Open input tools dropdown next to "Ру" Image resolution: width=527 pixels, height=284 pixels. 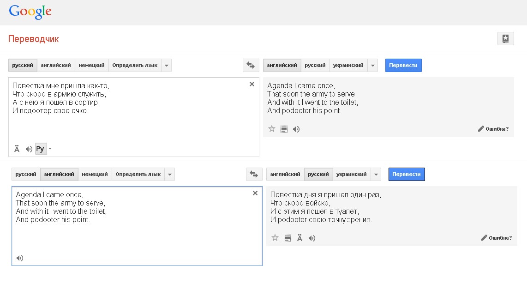[50, 149]
